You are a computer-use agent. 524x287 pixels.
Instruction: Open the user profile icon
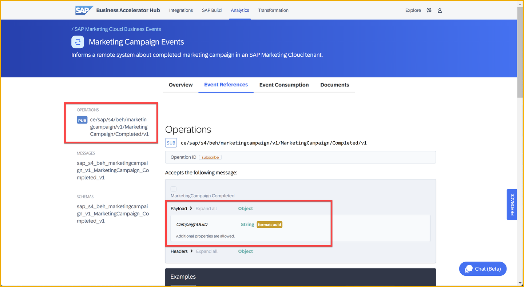(440, 11)
